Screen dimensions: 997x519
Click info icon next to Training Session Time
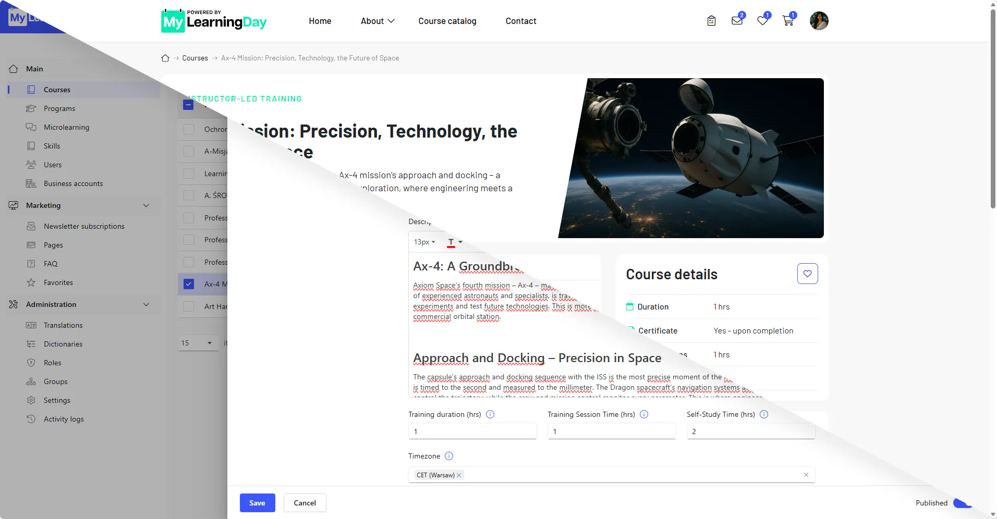point(644,414)
